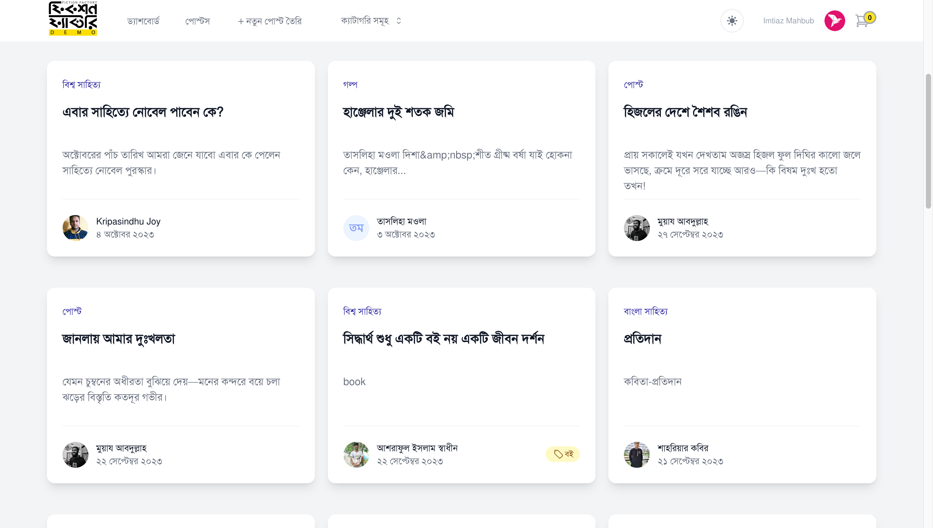The width and height of the screenshot is (933, 528).
Task: Click নতুন পোস্ট তৈরি button
Action: click(270, 21)
